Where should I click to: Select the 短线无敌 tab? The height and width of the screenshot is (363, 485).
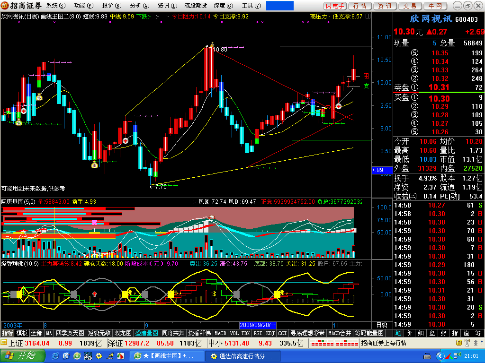click(99, 333)
